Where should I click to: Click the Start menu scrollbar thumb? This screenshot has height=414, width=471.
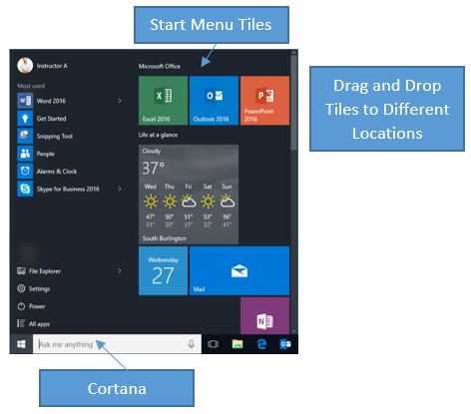click(x=293, y=102)
